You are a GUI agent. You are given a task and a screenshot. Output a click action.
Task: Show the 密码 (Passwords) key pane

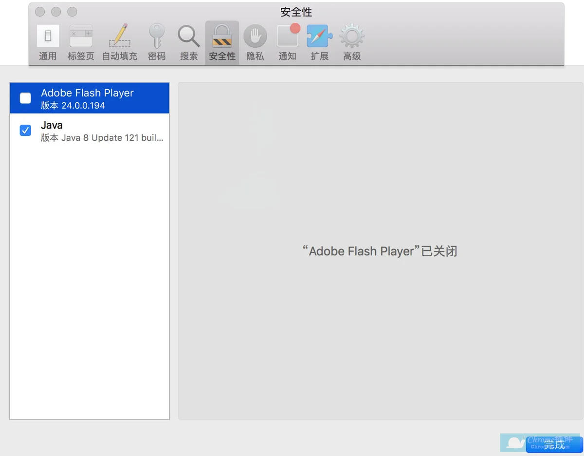click(x=157, y=43)
